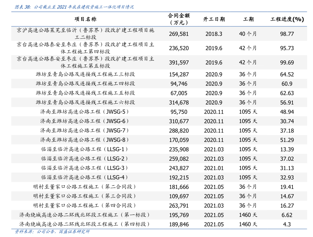The image size is (313, 237).
Task: Select contract amount cell 269,581
Action: click(x=179, y=34)
